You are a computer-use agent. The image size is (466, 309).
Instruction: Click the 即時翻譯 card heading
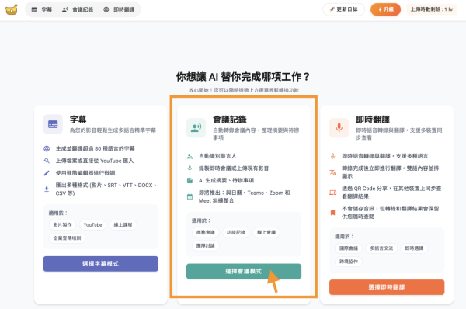click(373, 120)
